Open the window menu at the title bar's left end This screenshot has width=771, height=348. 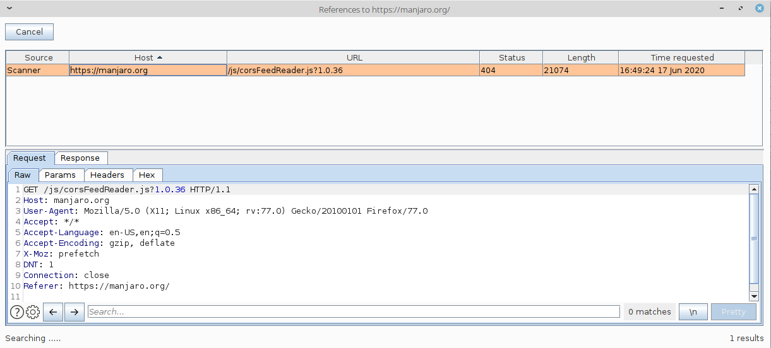click(9, 9)
